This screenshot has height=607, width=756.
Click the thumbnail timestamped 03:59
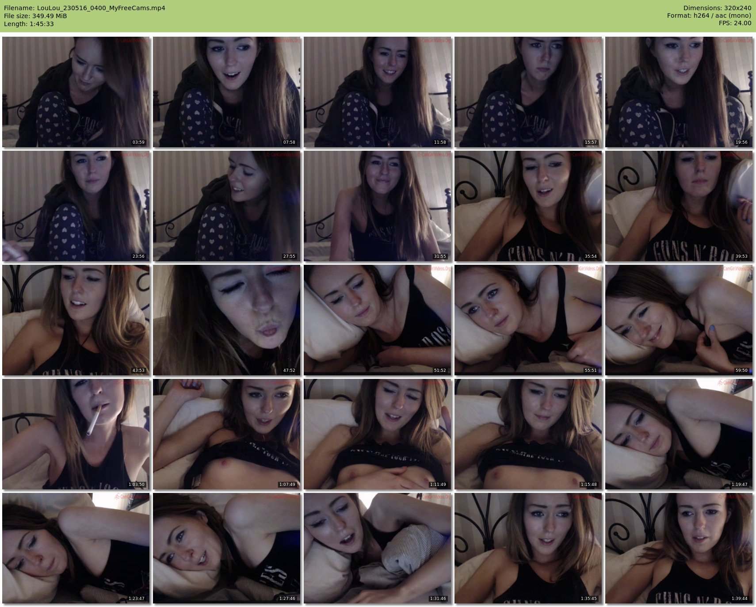click(x=76, y=92)
